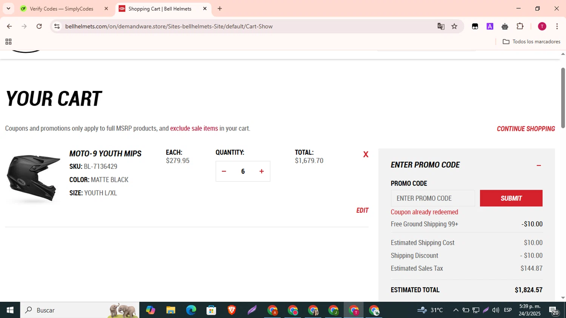Remove Moto-9 Youth MIPS with the red X
Screen dimensions: 566x318
click(366, 154)
